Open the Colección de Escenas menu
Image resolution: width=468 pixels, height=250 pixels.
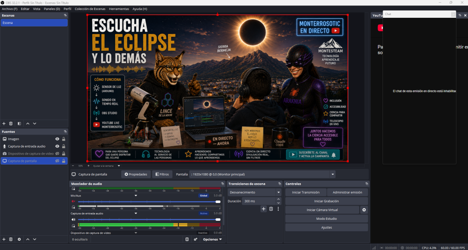coord(90,9)
